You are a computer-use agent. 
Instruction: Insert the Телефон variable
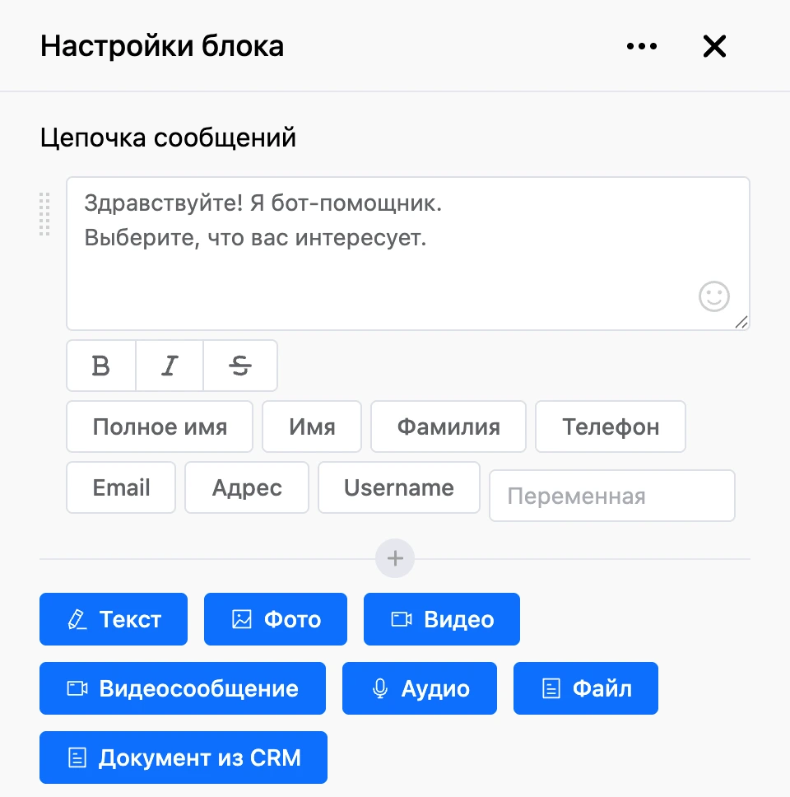click(x=611, y=426)
